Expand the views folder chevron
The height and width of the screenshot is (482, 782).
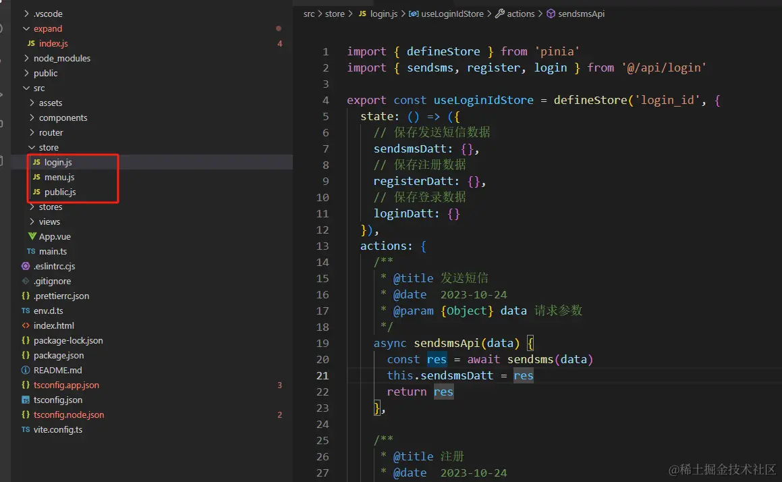click(32, 221)
